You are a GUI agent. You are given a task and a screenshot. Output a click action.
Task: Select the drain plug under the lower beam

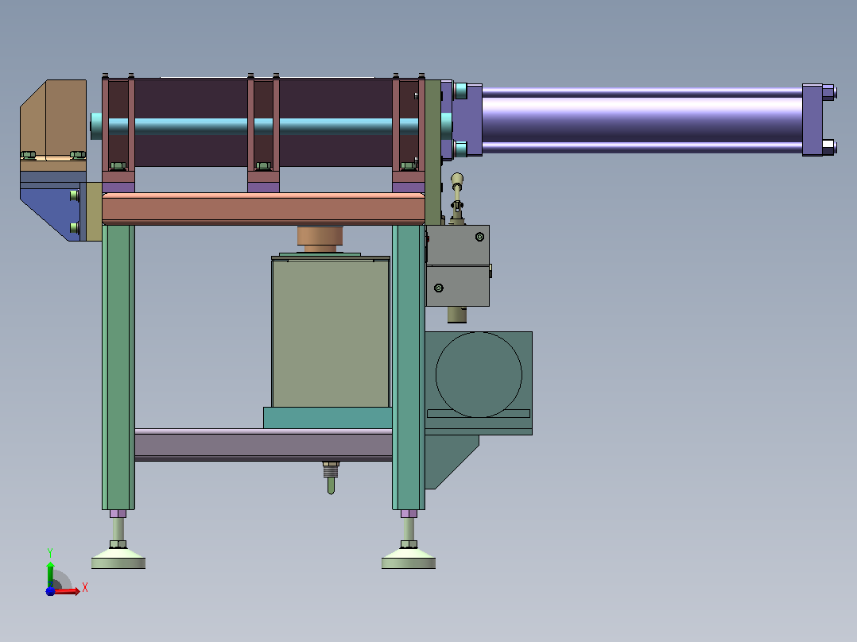click(x=331, y=478)
